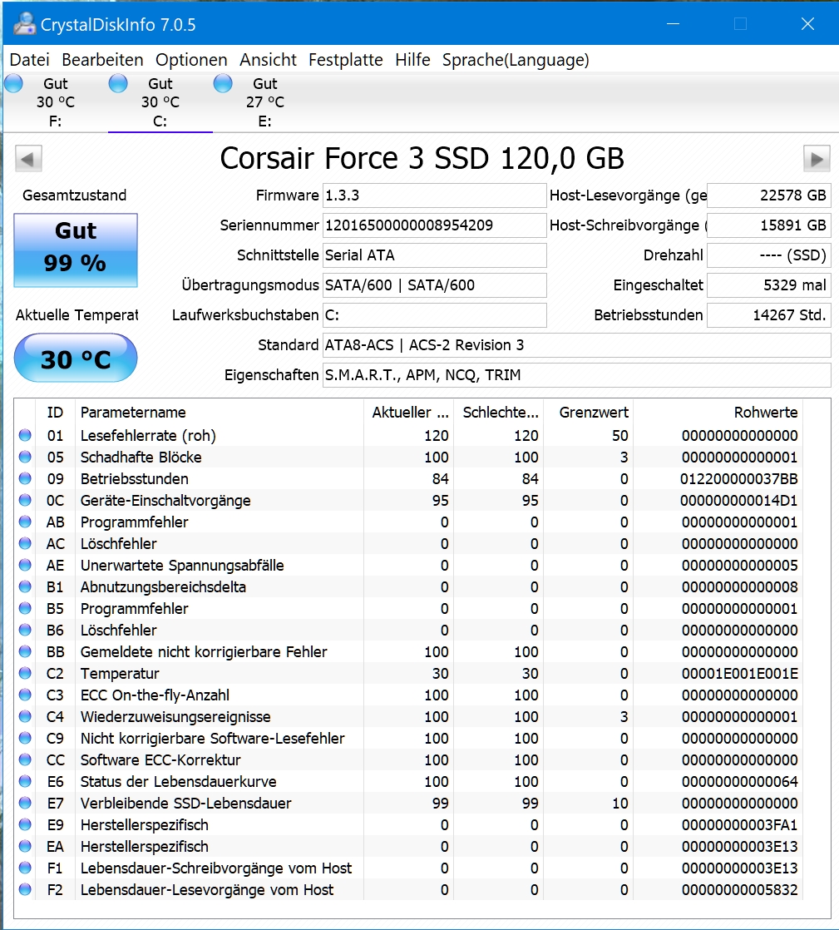
Task: Open the Festplatte menu
Action: click(x=346, y=60)
